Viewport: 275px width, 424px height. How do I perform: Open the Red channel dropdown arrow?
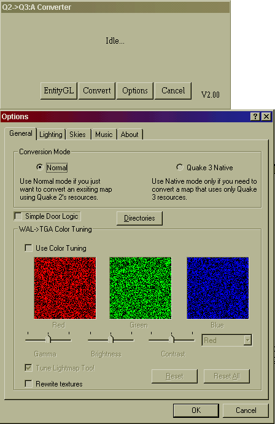(247, 340)
